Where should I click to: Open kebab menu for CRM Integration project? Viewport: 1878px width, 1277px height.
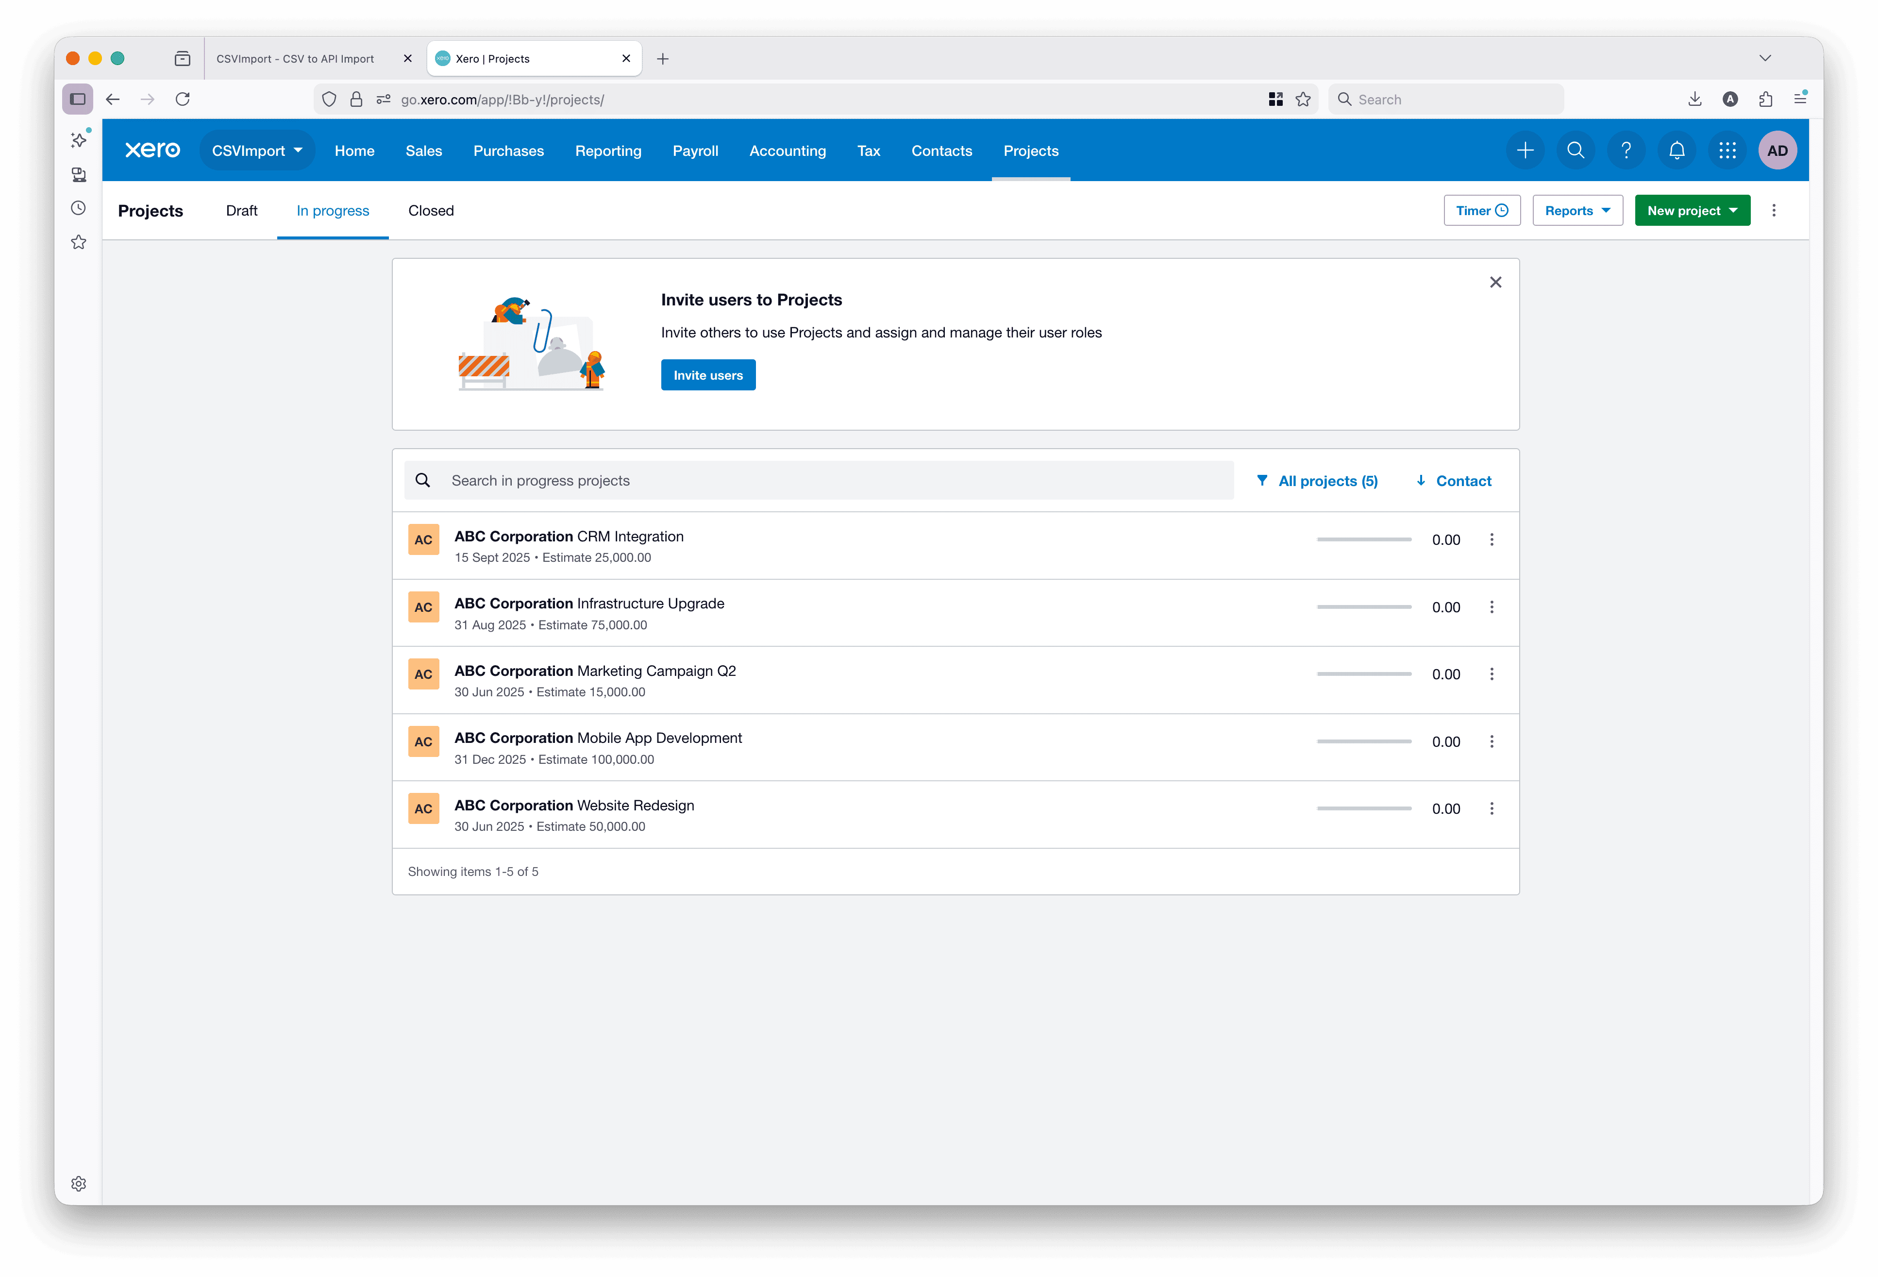coord(1492,539)
